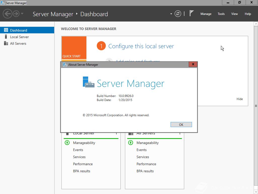Hide the welcome tile
The height and width of the screenshot is (194, 258).
pos(240,99)
